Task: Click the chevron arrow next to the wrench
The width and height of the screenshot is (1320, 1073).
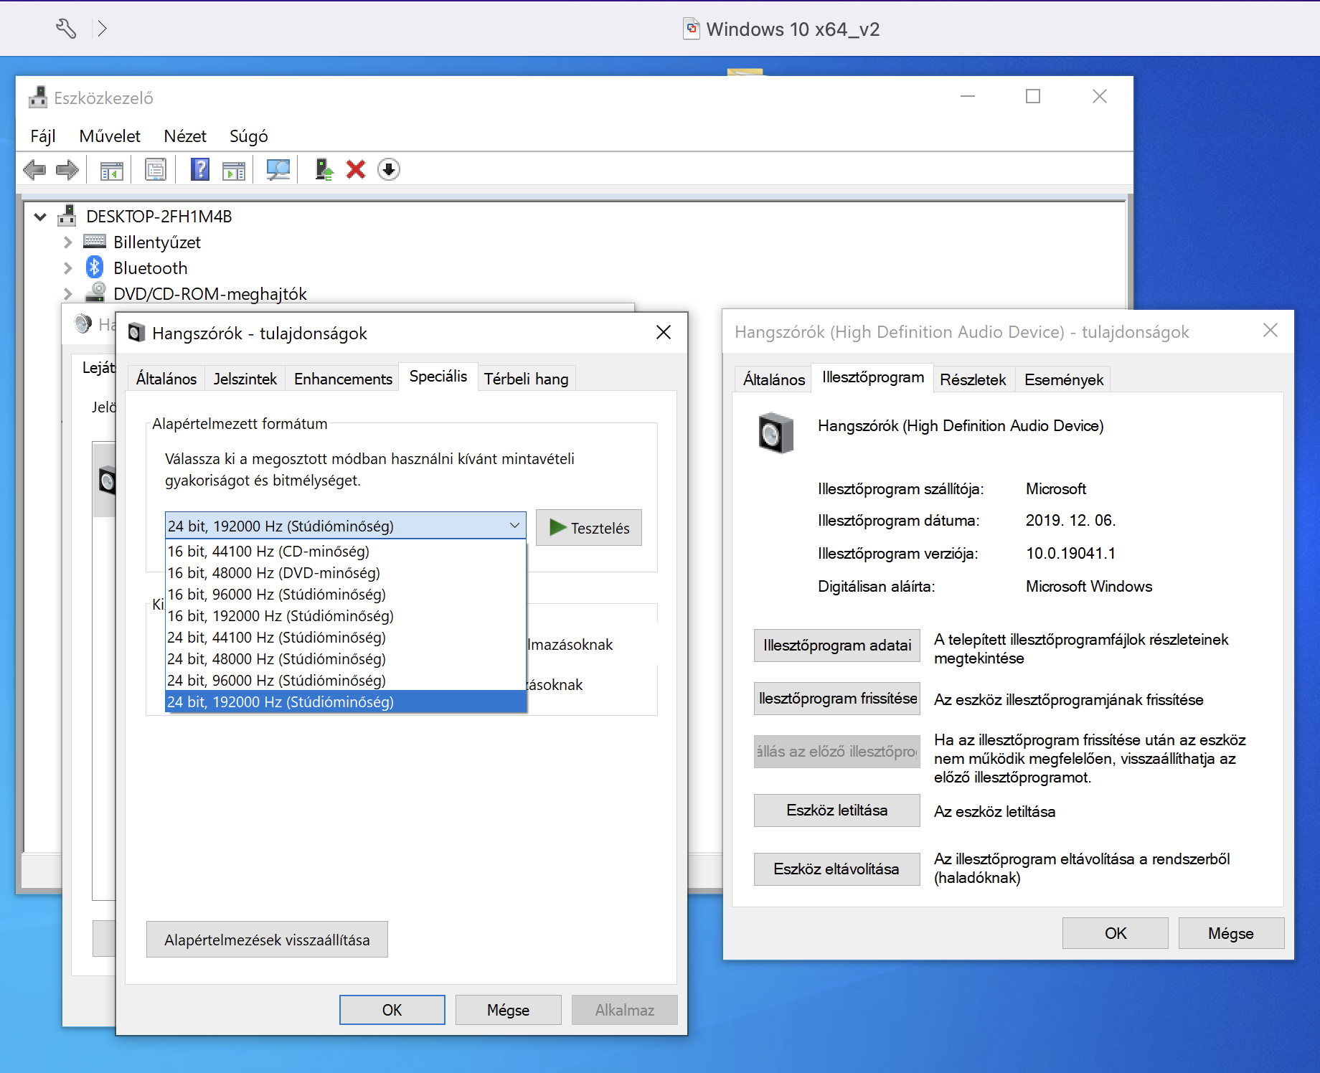Action: pos(102,29)
